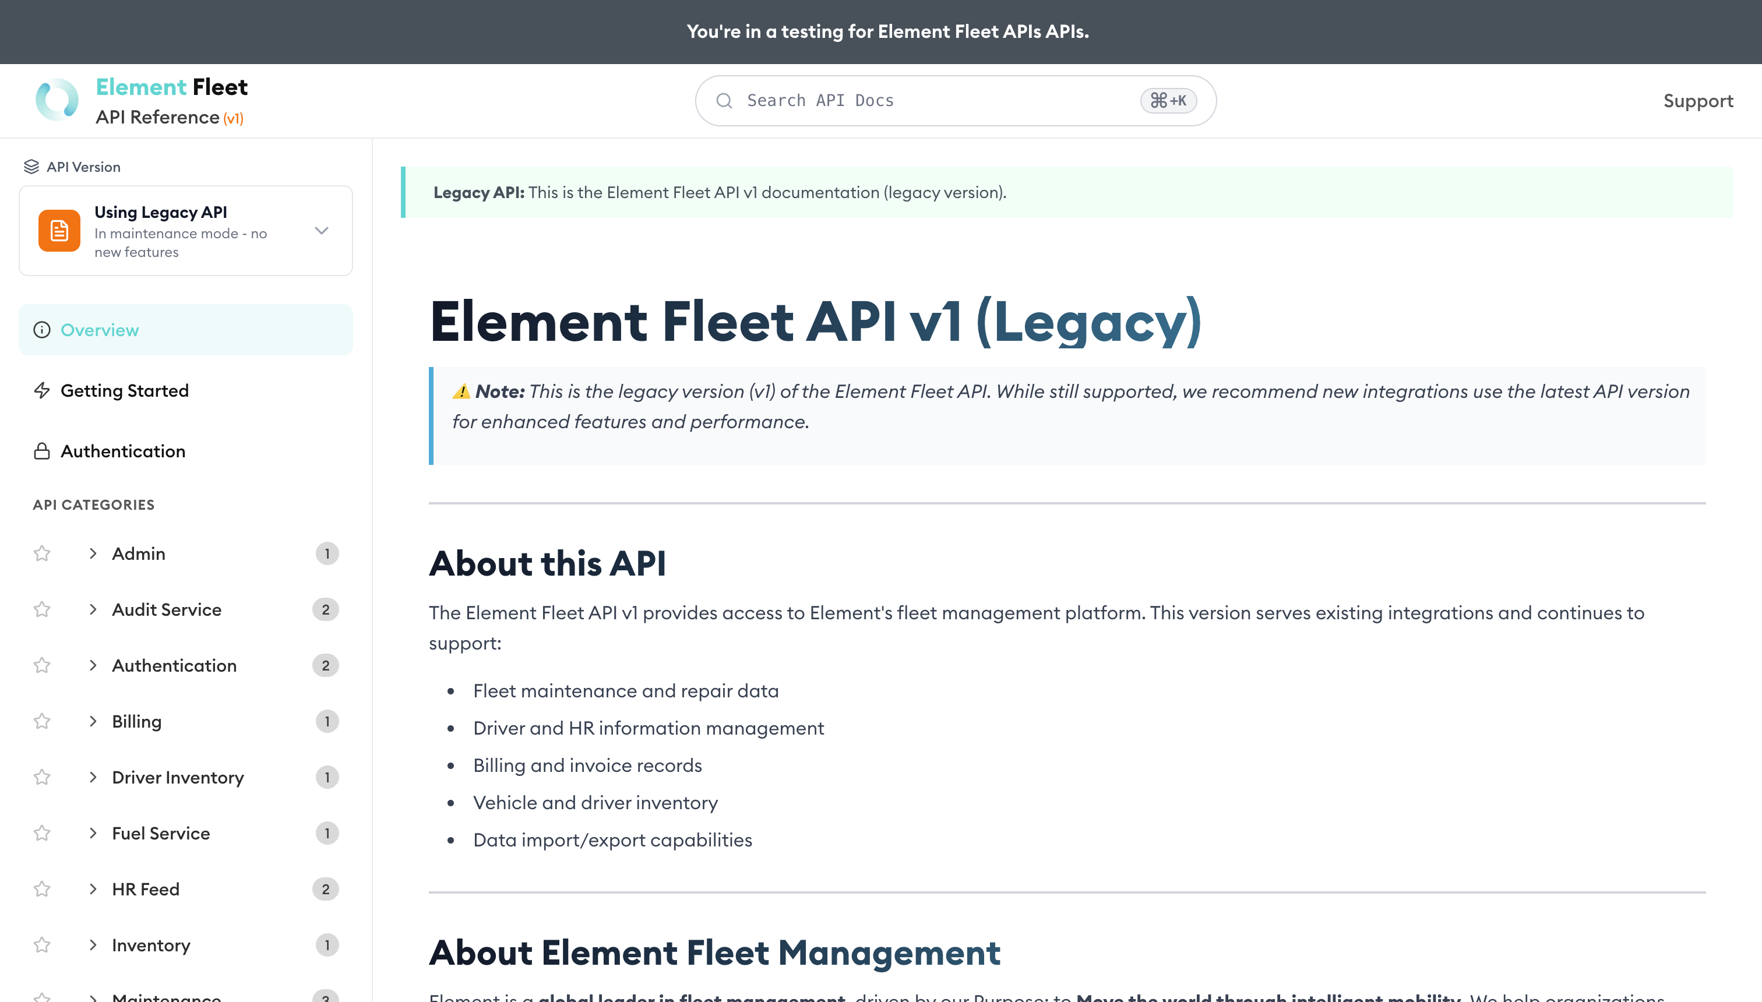Image resolution: width=1762 pixels, height=1002 pixels.
Task: Favorite the Admin category star
Action: tap(42, 554)
